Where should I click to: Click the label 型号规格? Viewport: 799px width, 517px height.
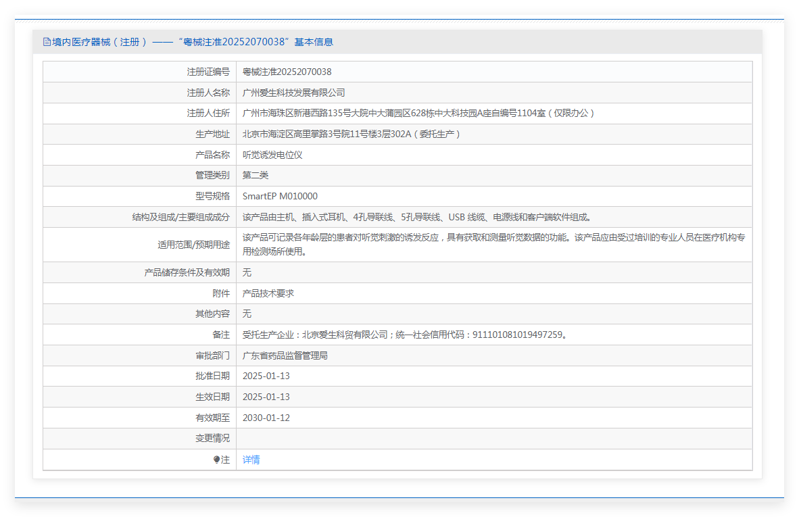coord(213,196)
